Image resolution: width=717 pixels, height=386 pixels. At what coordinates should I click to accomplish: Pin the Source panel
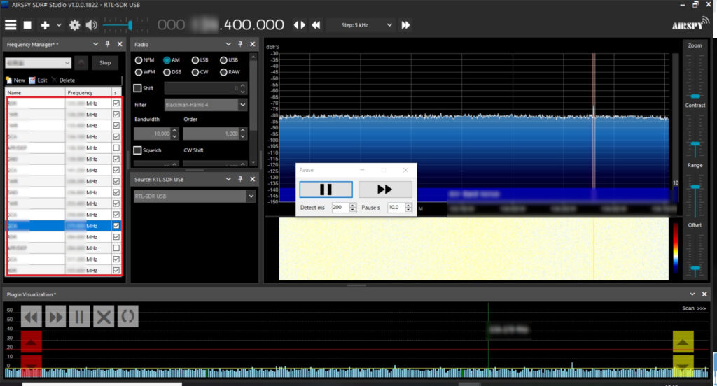240,180
